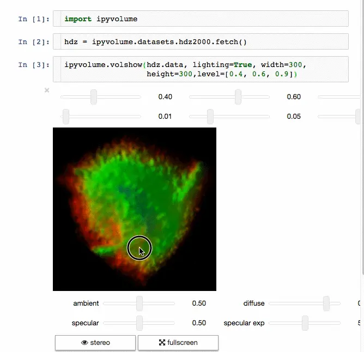364x352 pixels.
Task: Click the 0.60 level value readout
Action: pyautogui.click(x=294, y=97)
